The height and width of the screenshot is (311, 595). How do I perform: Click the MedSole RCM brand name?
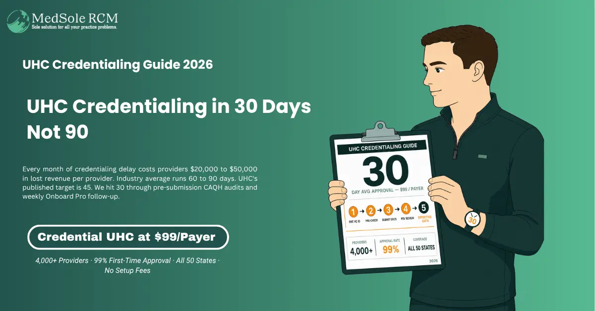75,18
